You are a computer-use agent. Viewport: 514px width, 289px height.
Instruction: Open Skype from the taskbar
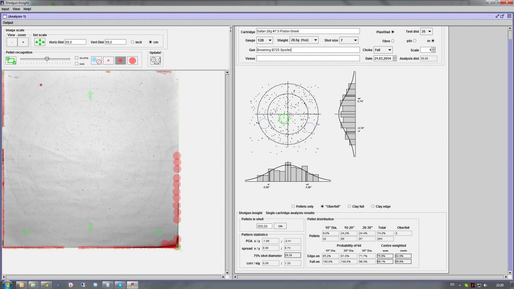coord(120,285)
